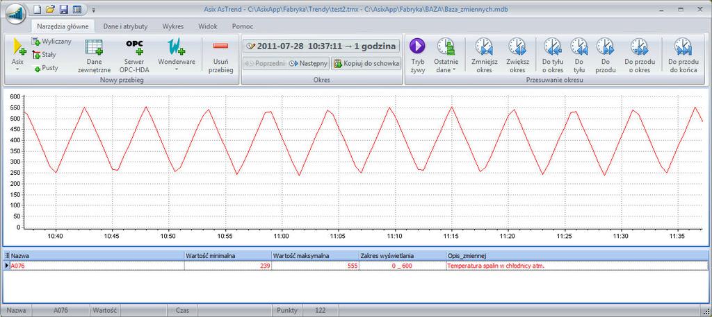The width and height of the screenshot is (712, 317).
Task: Click the Zakres wyświetlania column header
Action: pos(403,257)
